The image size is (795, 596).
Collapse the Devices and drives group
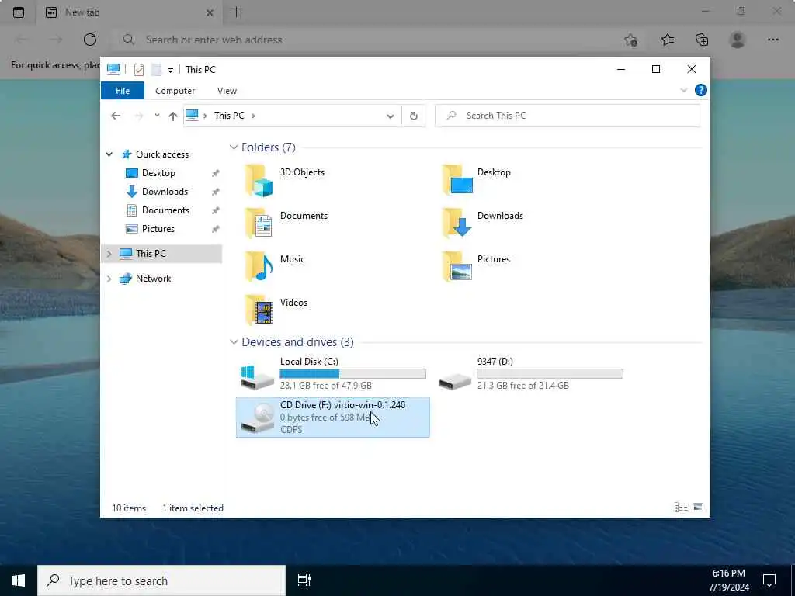click(234, 342)
